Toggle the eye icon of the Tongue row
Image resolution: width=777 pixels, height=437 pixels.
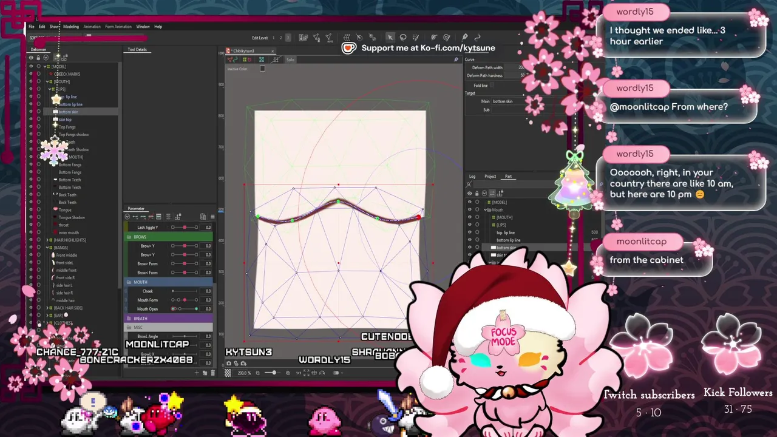tap(31, 209)
